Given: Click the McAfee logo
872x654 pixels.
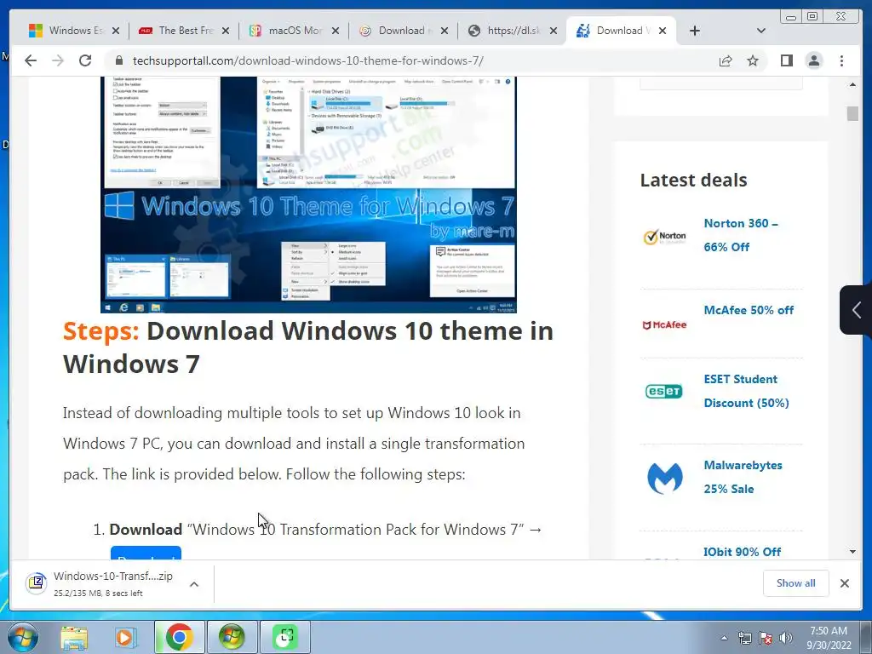Looking at the screenshot, I should point(664,324).
